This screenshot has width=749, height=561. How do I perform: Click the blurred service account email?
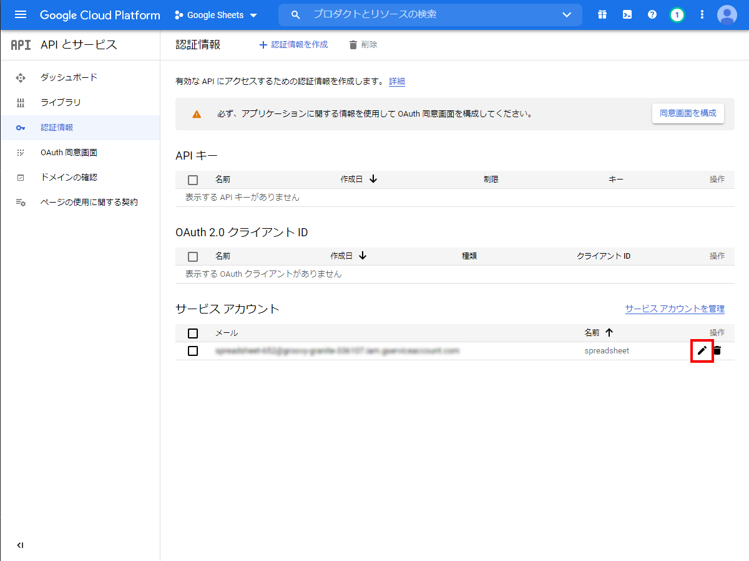pyautogui.click(x=337, y=351)
